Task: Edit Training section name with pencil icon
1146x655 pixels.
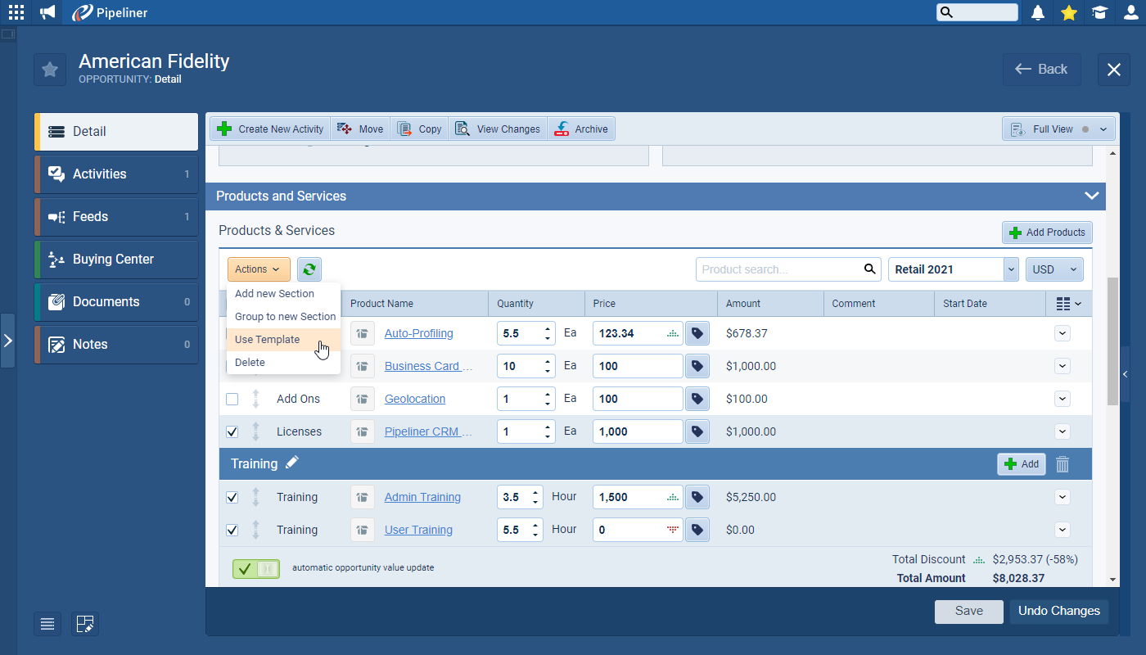Action: (292, 463)
